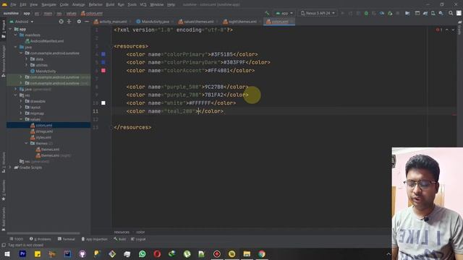Expand the drawable folder
463x260 pixels.
click(x=21, y=101)
